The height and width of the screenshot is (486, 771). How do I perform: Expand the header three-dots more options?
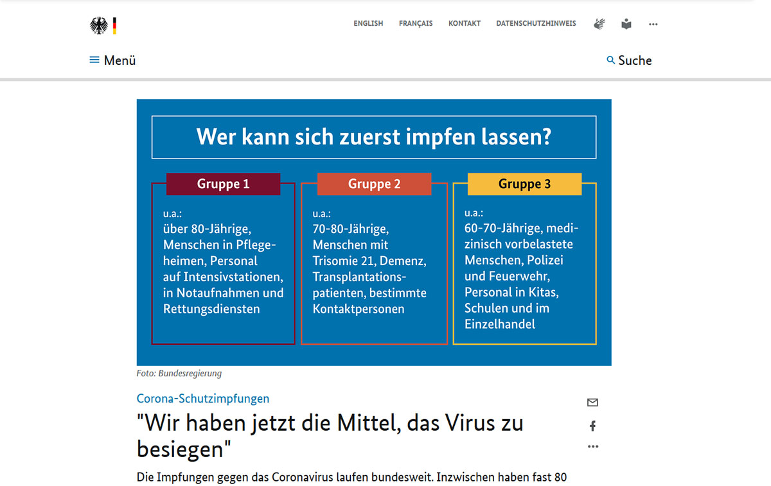tap(653, 24)
